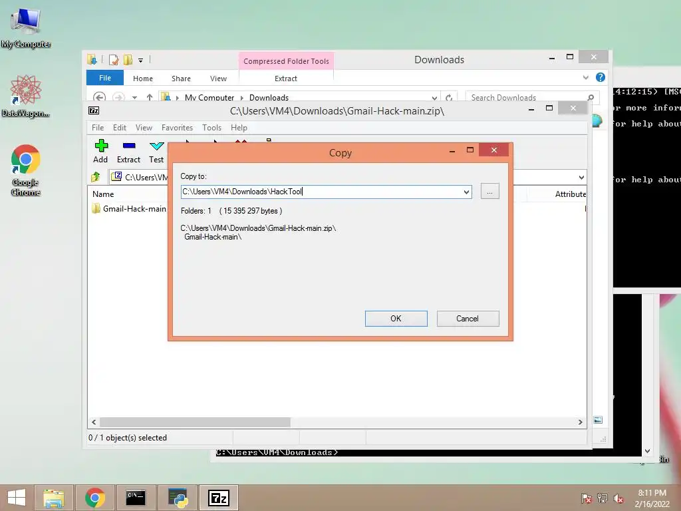Click Explorer up directory arrow
The image size is (681, 511).
(x=150, y=97)
